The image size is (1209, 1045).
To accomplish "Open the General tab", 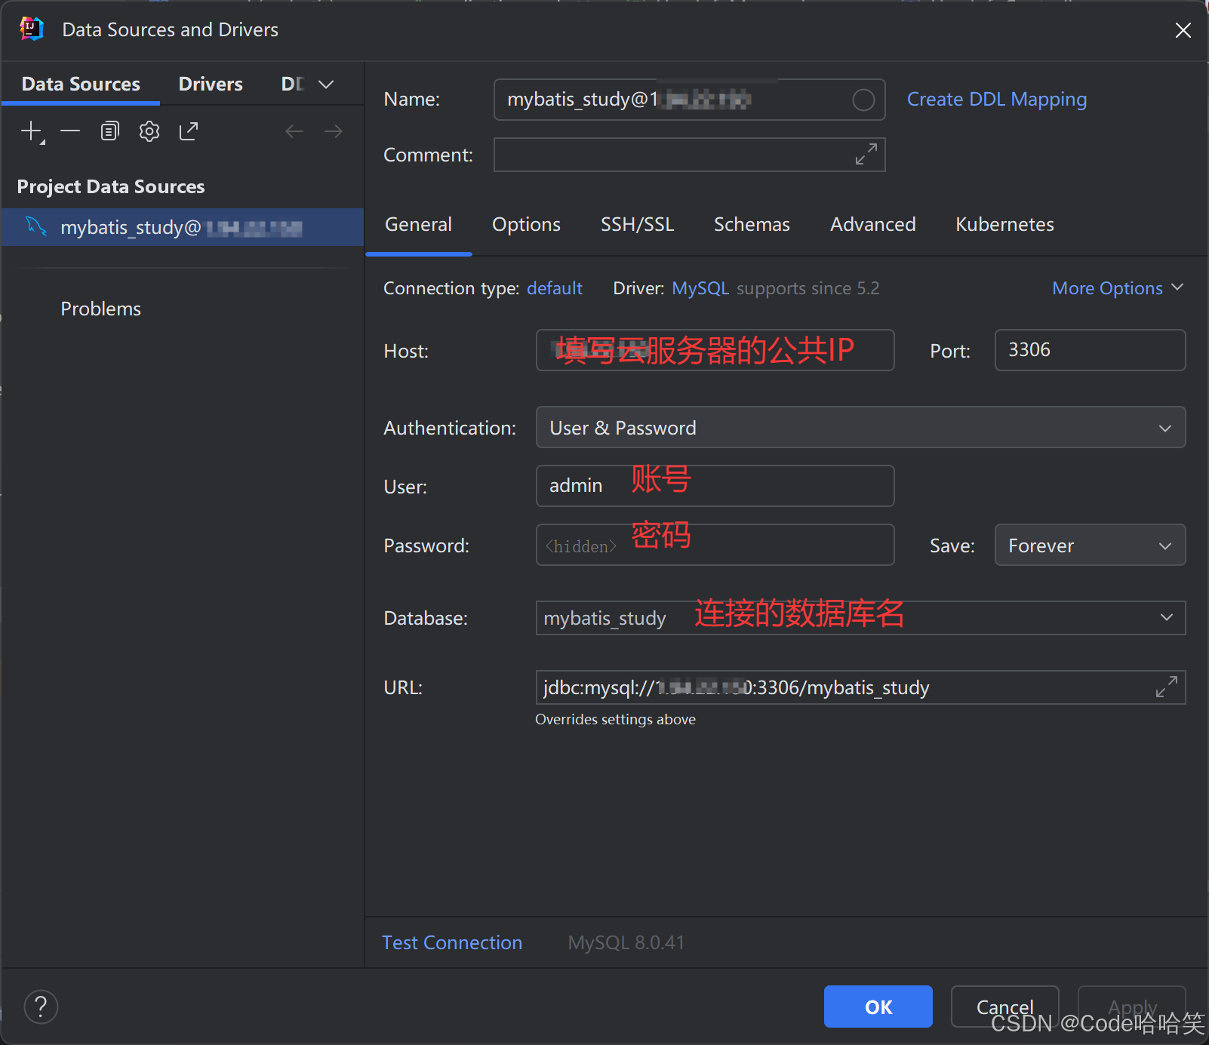I will tap(418, 224).
